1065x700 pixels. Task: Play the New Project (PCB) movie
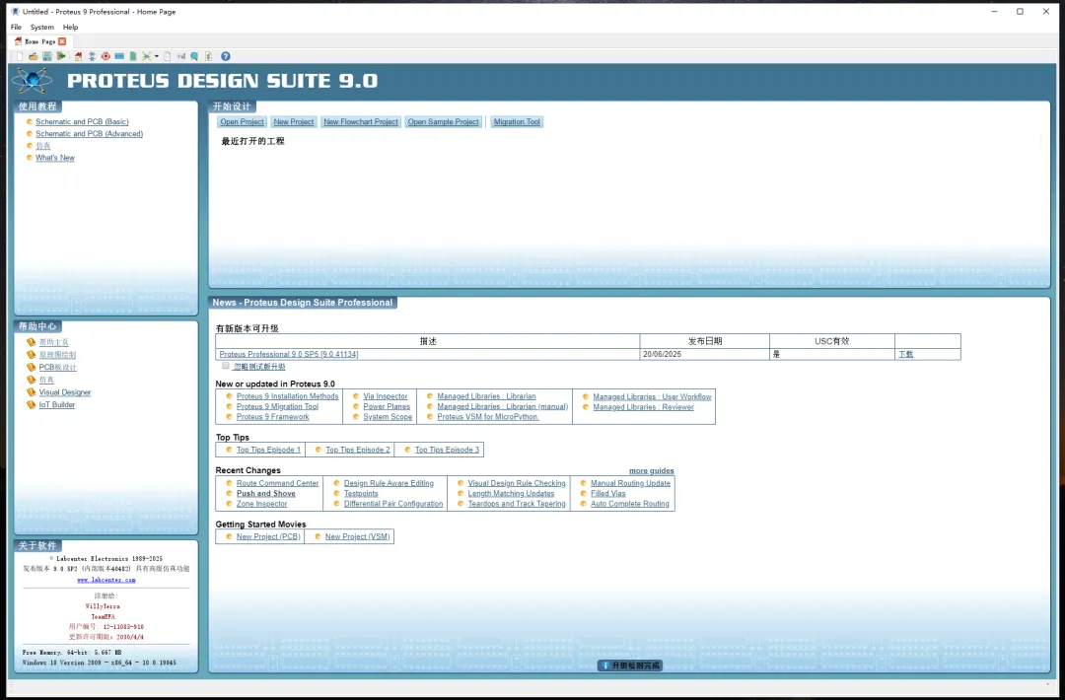click(x=268, y=536)
